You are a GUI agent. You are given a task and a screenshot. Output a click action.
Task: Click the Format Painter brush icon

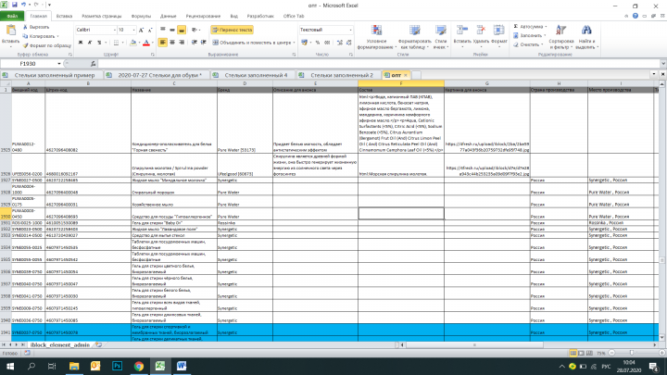tap(25, 45)
